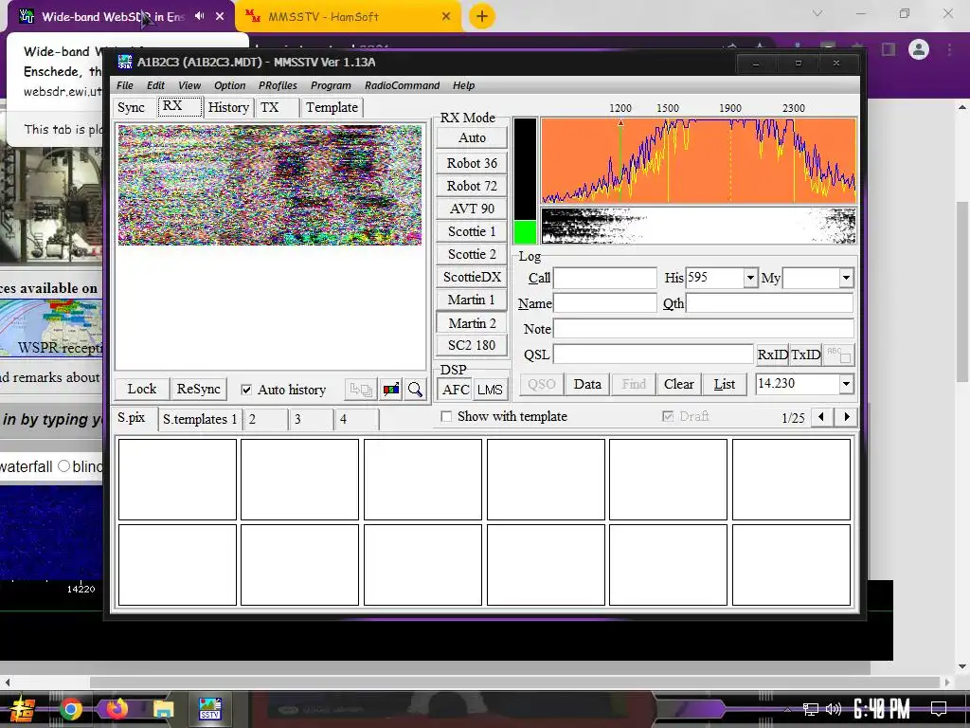Screen dimensions: 970x728
Task: Open the Help menu
Action: click(463, 85)
